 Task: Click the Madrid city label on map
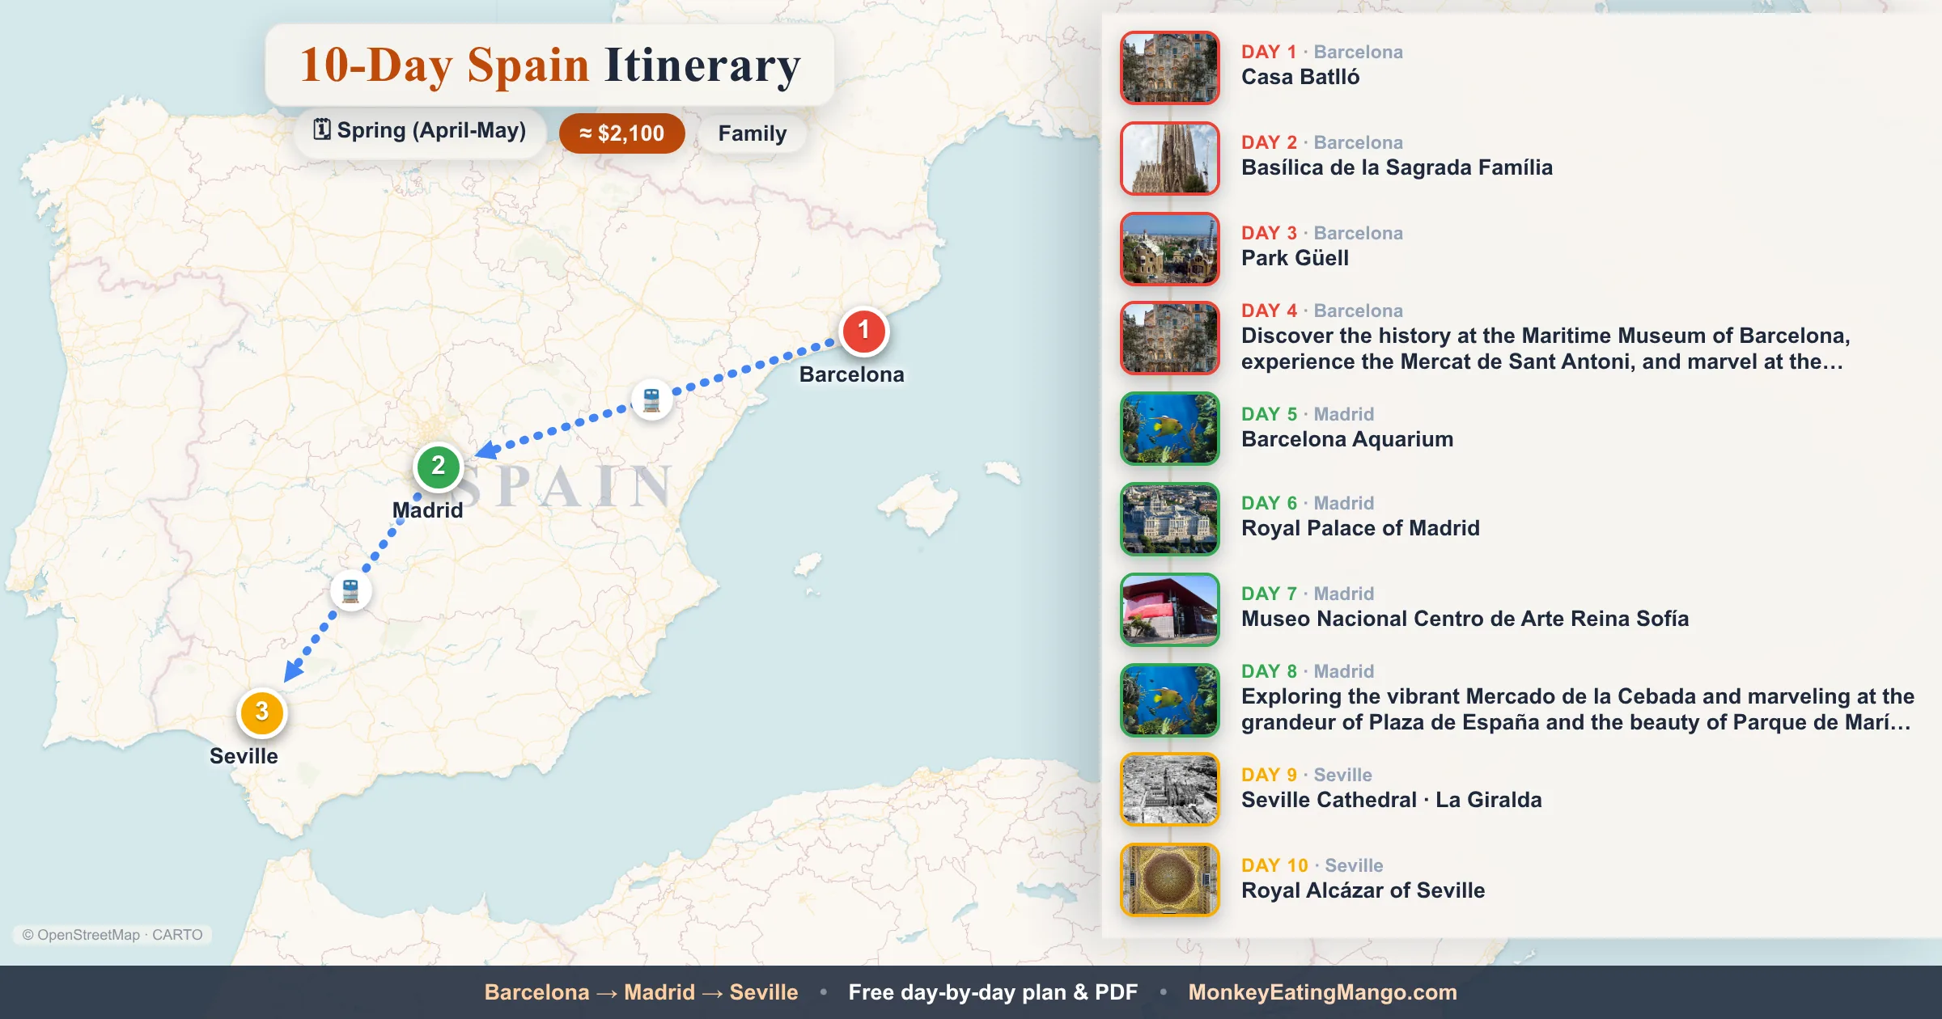tap(427, 510)
